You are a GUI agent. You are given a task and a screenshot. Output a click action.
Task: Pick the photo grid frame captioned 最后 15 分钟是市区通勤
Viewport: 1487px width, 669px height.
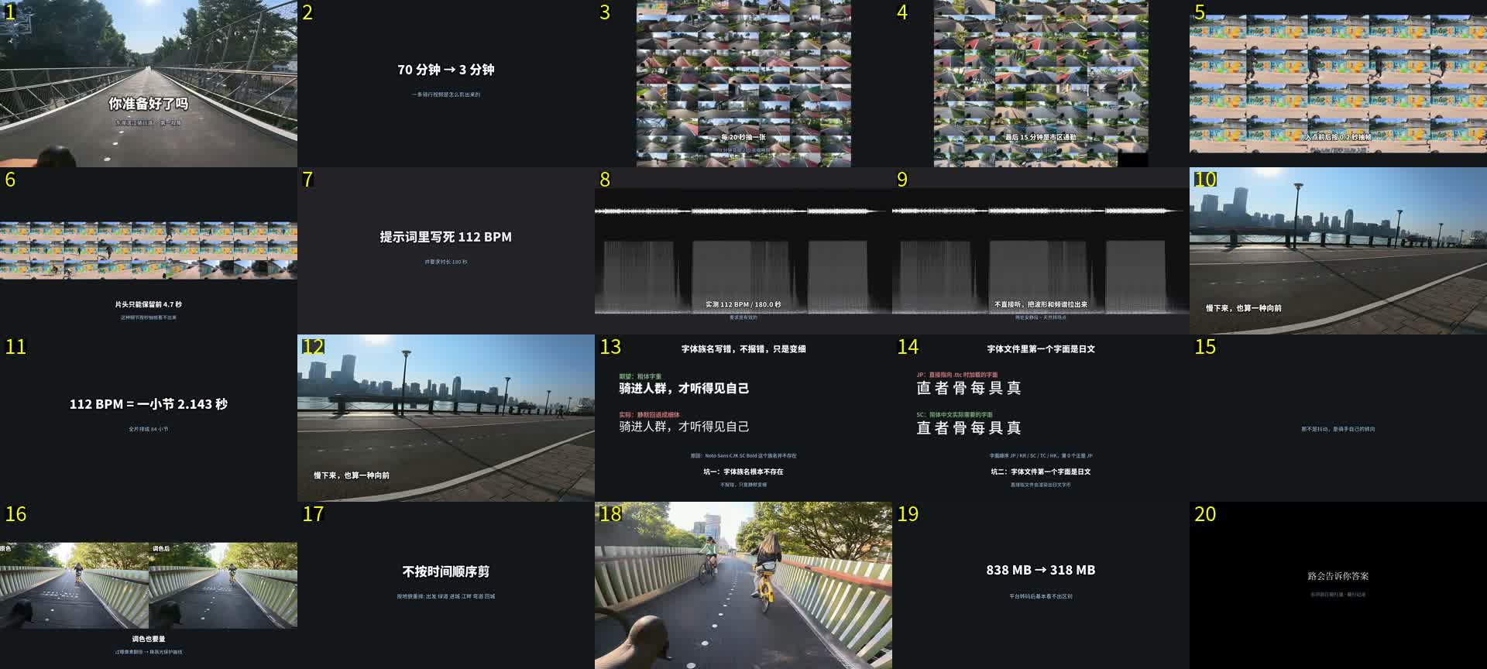1041,84
